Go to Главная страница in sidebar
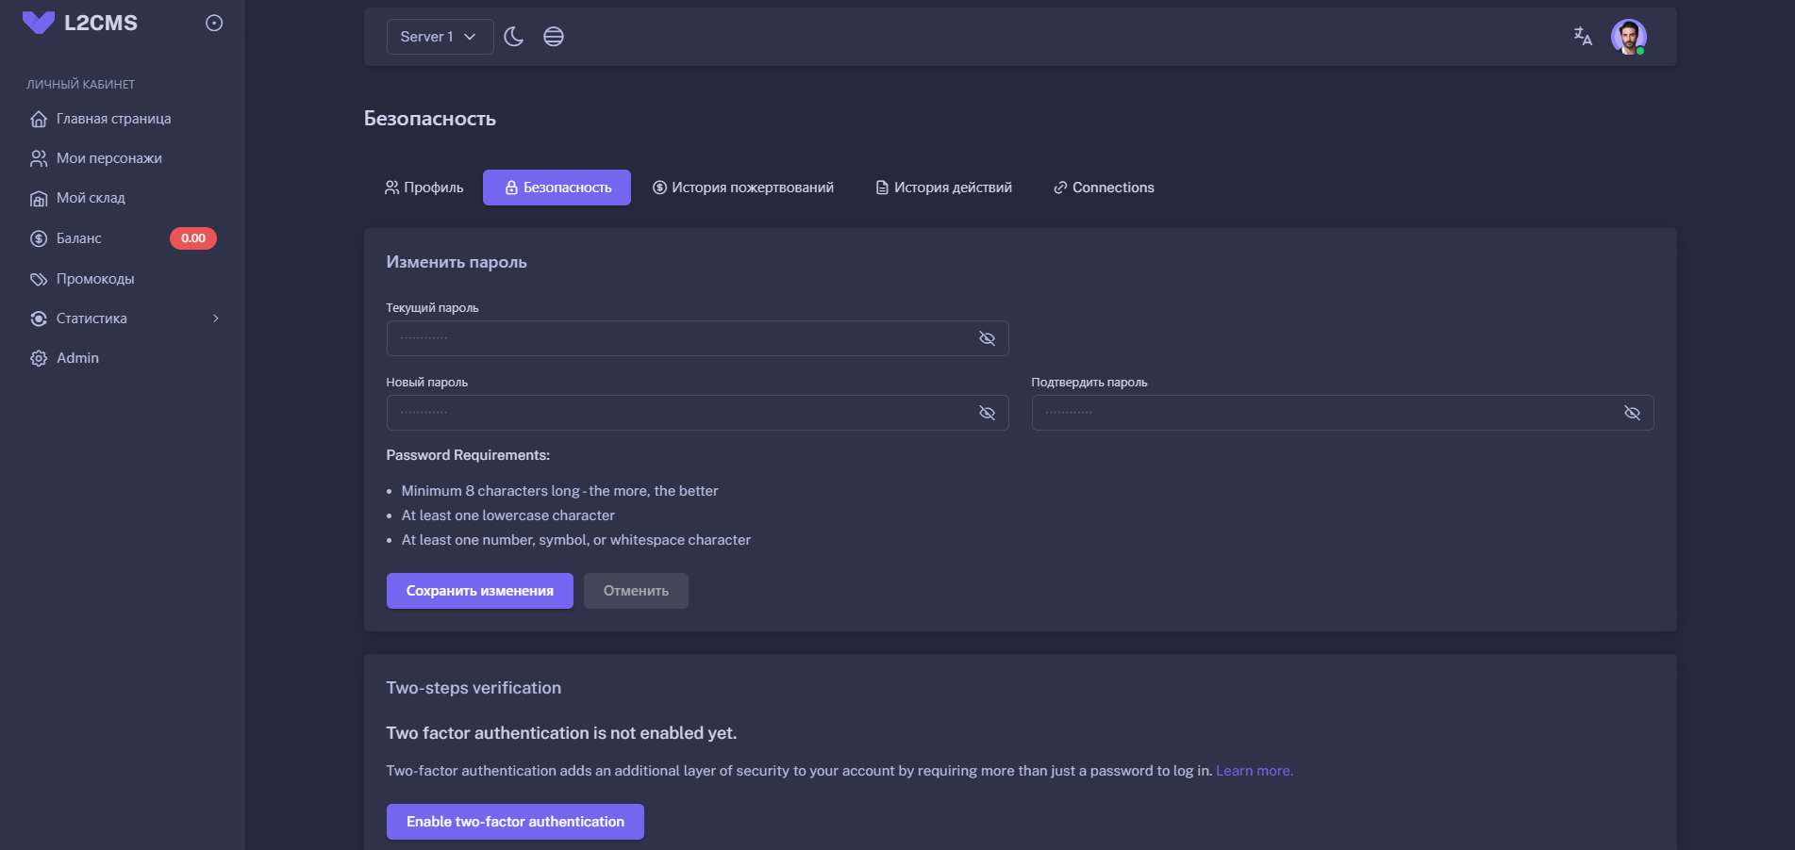 pos(123,119)
